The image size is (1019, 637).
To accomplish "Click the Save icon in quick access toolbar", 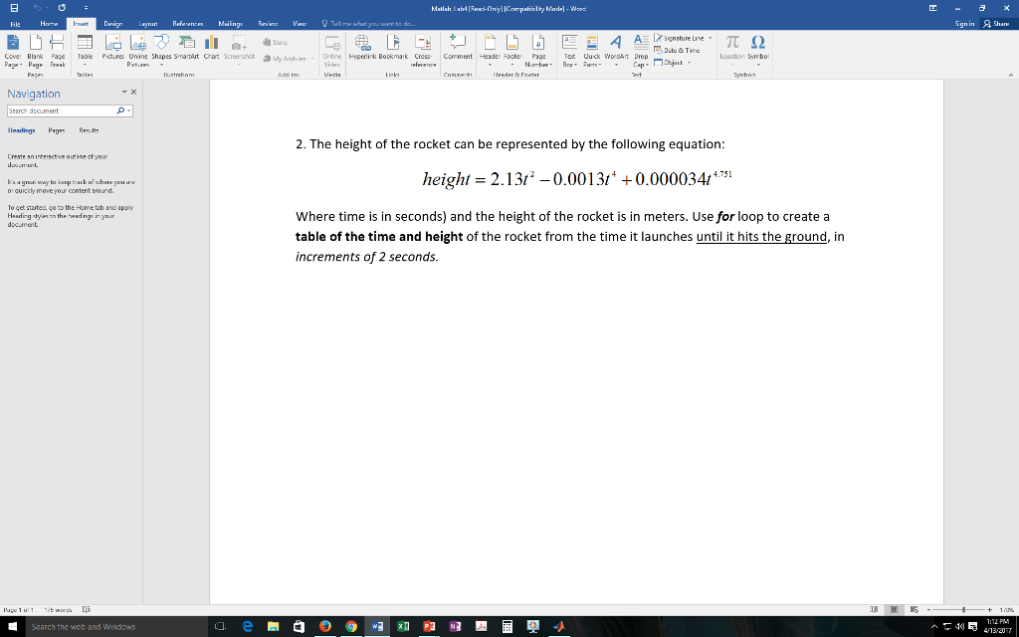I will coord(14,8).
